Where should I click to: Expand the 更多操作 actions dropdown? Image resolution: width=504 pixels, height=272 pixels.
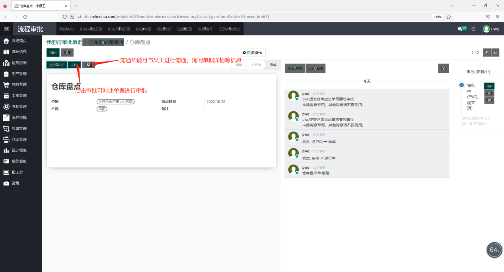tap(253, 52)
